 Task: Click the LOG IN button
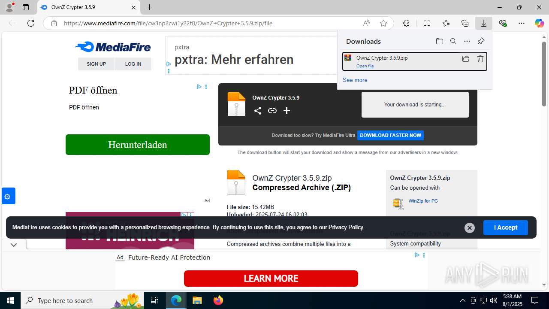tap(133, 64)
